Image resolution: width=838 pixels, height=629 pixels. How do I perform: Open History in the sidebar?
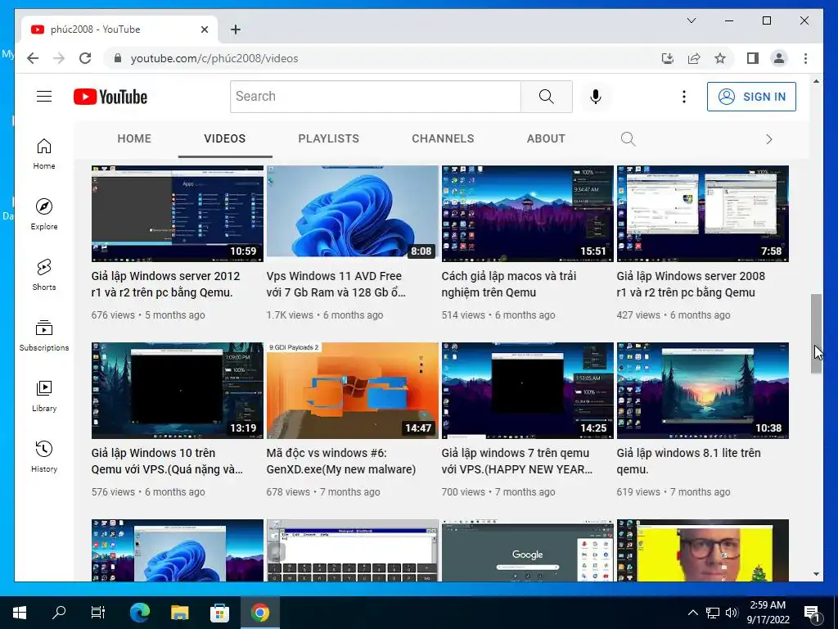tap(44, 456)
